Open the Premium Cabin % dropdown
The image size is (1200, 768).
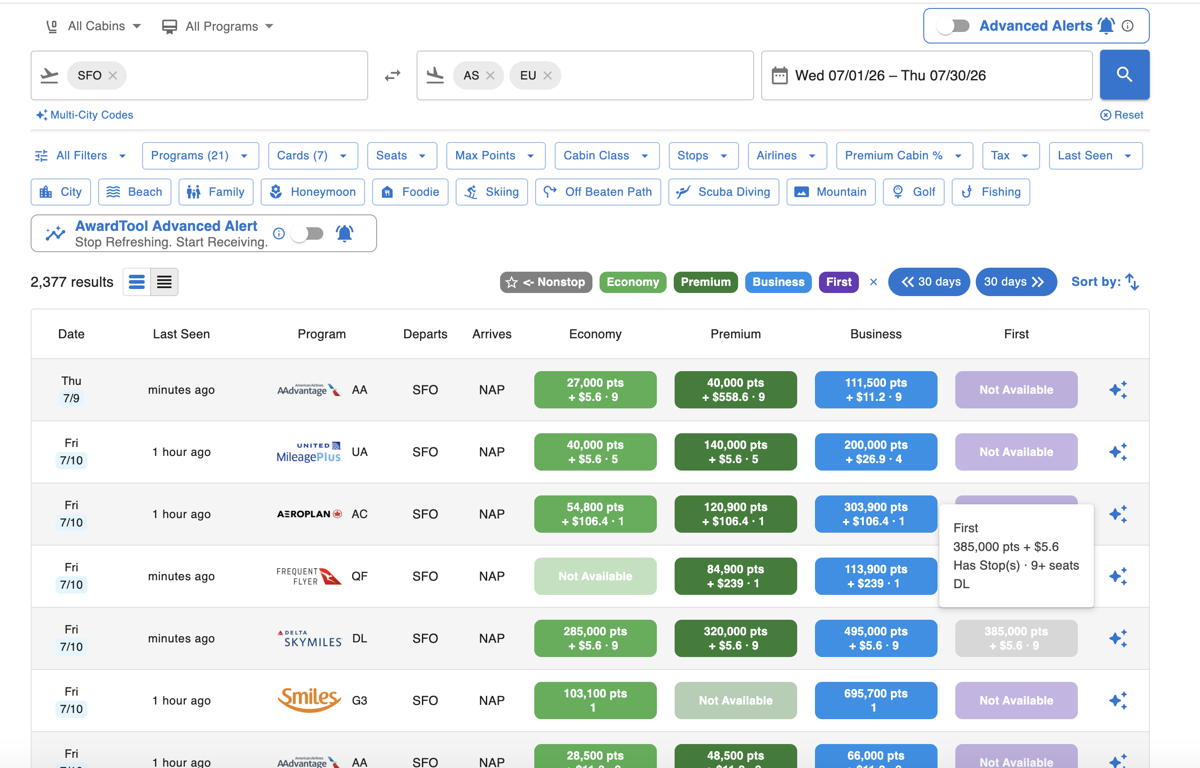904,155
